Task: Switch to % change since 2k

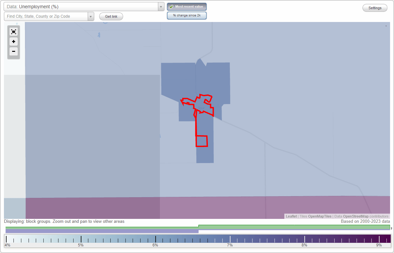Action: [x=187, y=15]
